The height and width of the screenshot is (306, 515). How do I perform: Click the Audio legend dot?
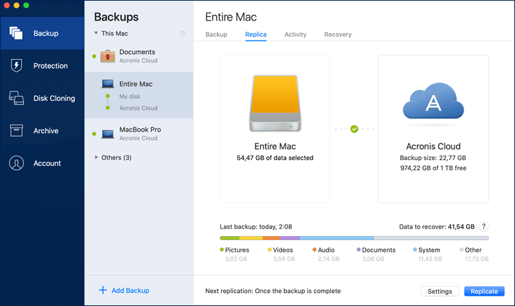(x=314, y=250)
